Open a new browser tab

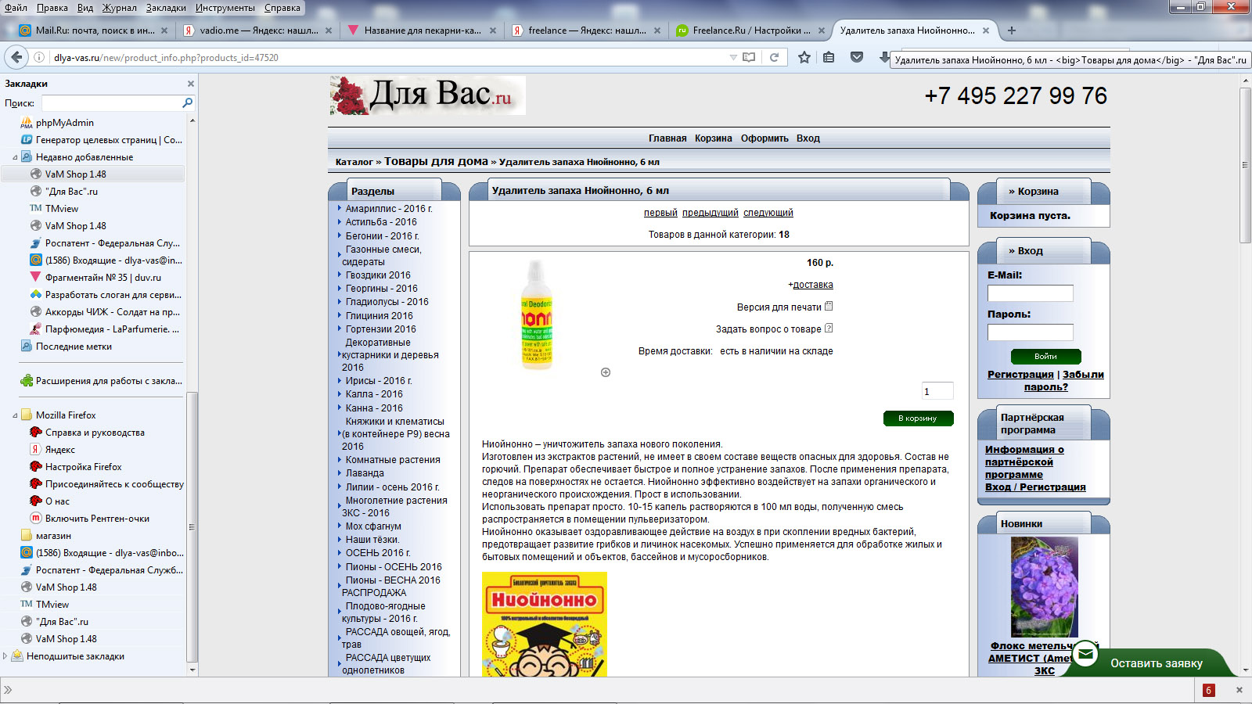tap(1012, 31)
